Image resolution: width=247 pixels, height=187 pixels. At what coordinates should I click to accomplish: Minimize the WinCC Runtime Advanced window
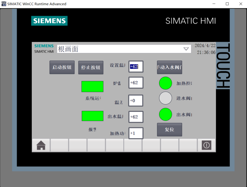coord(214,4)
